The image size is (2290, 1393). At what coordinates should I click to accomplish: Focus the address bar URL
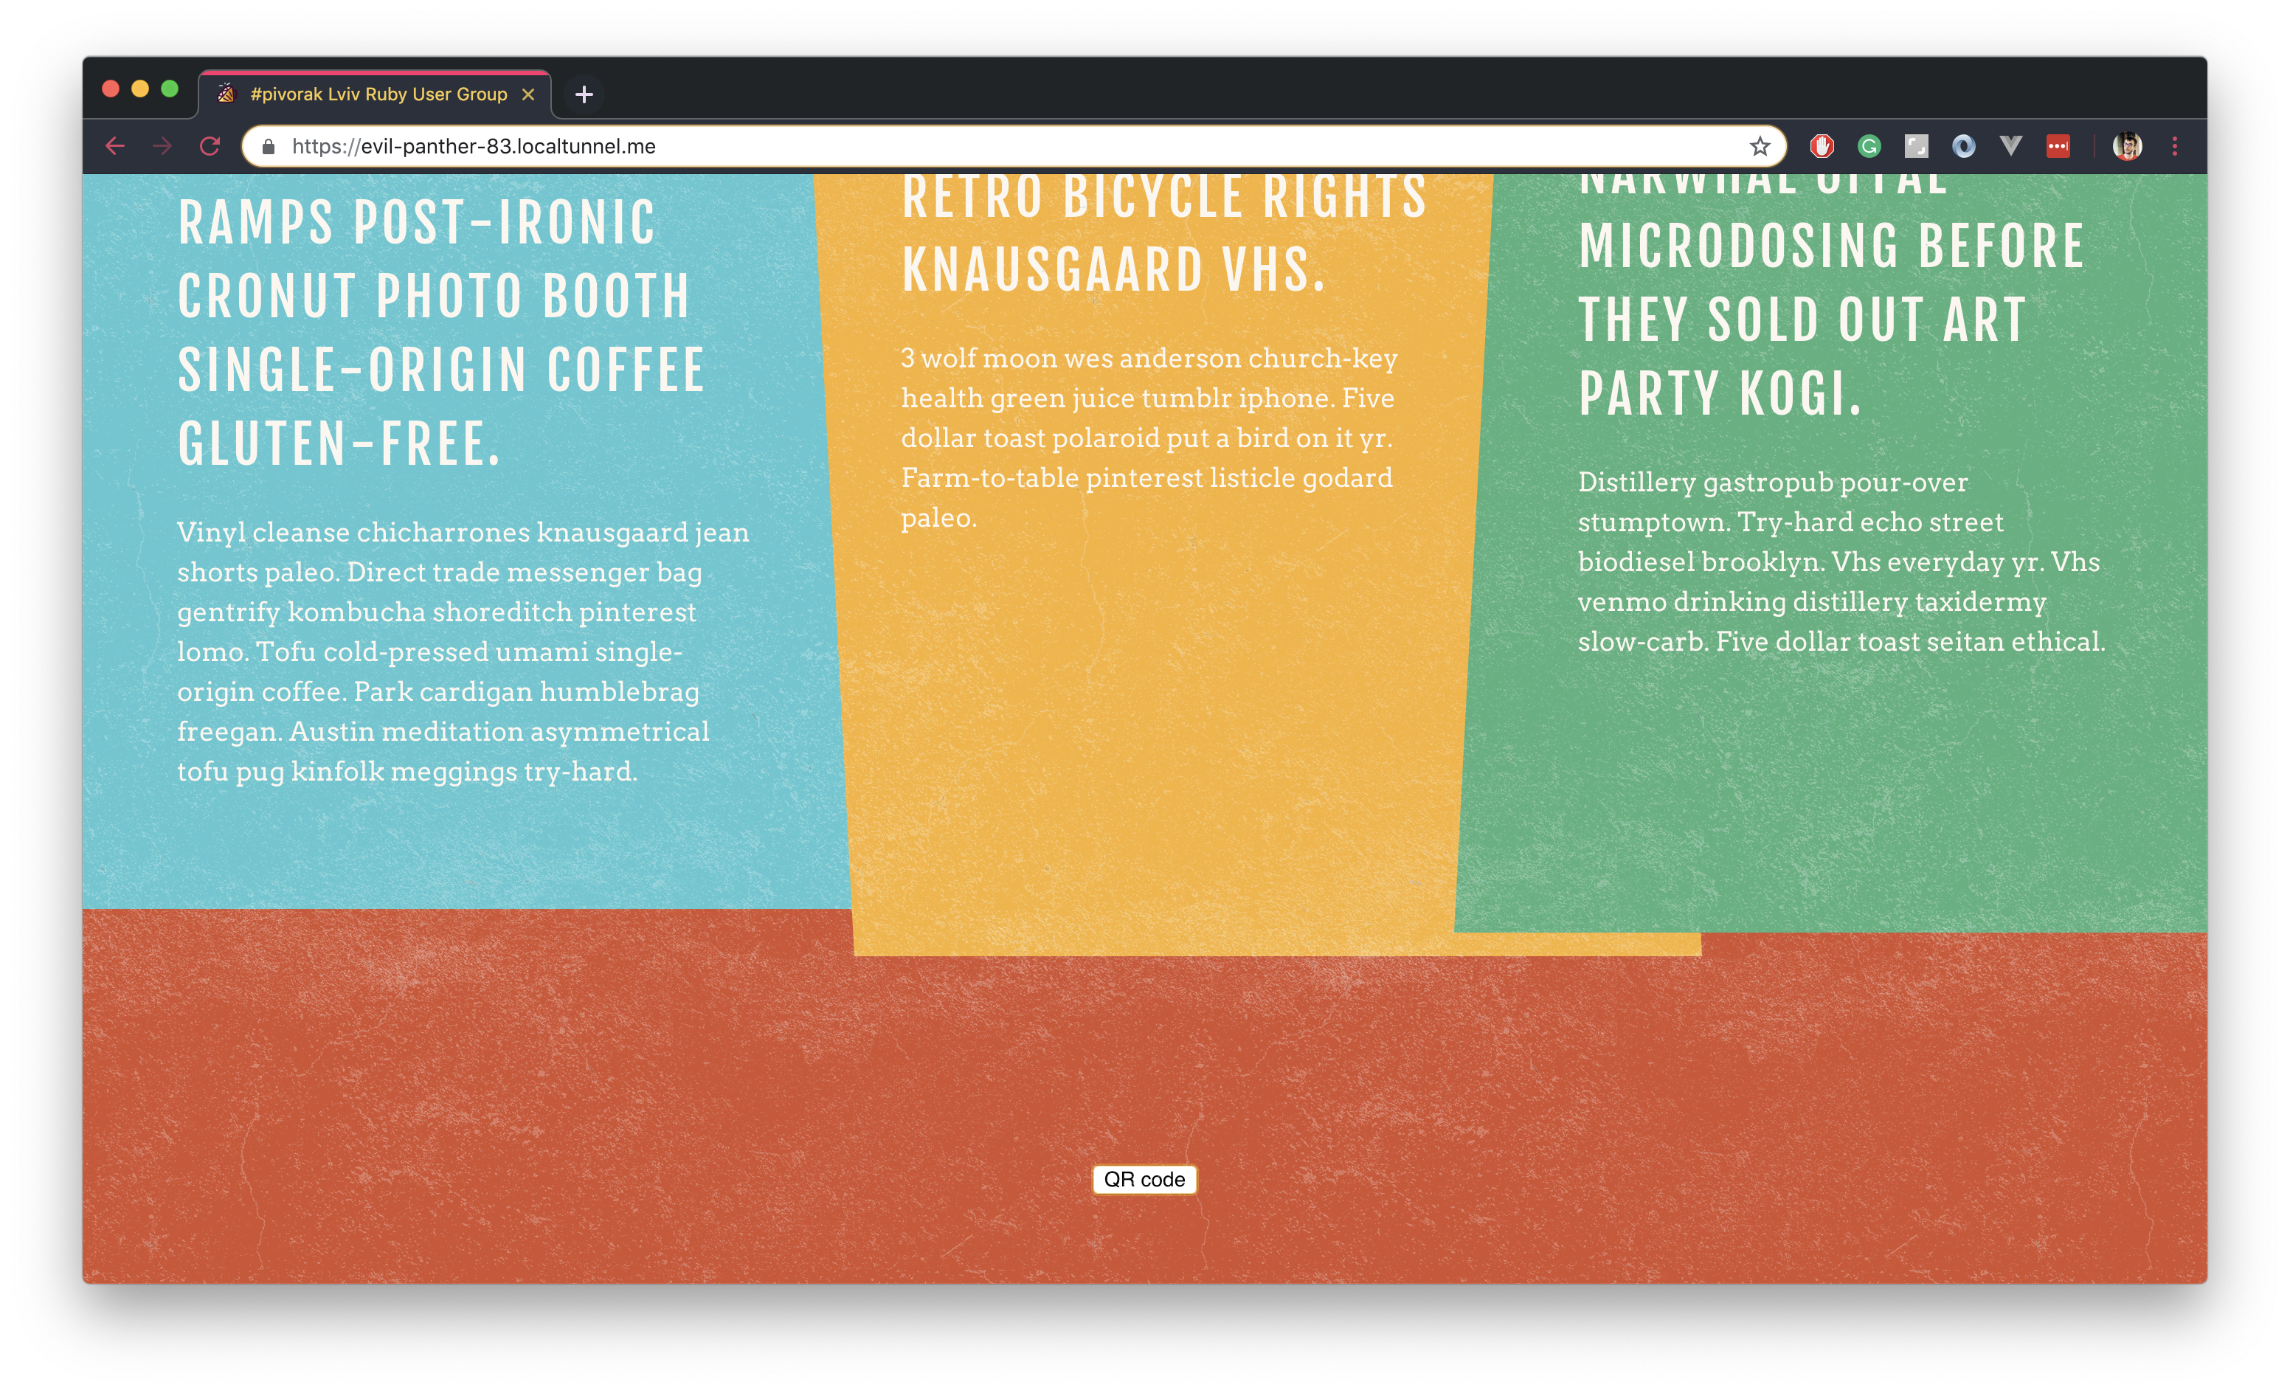(930, 146)
